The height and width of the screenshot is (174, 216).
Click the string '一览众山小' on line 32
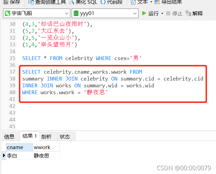56,38
